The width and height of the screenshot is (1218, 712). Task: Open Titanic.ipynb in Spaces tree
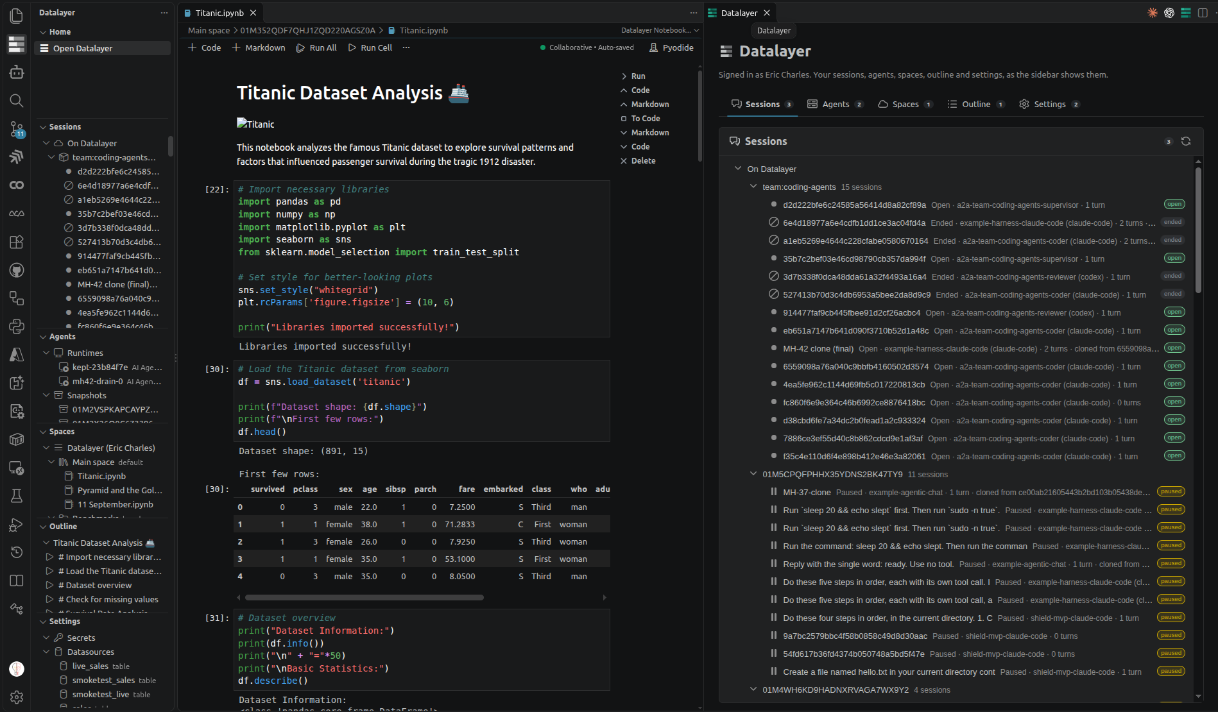click(x=101, y=476)
